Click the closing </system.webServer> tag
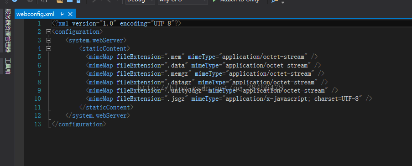 point(98,115)
